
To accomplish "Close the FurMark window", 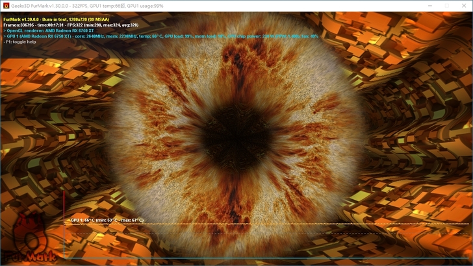I will point(464,6).
